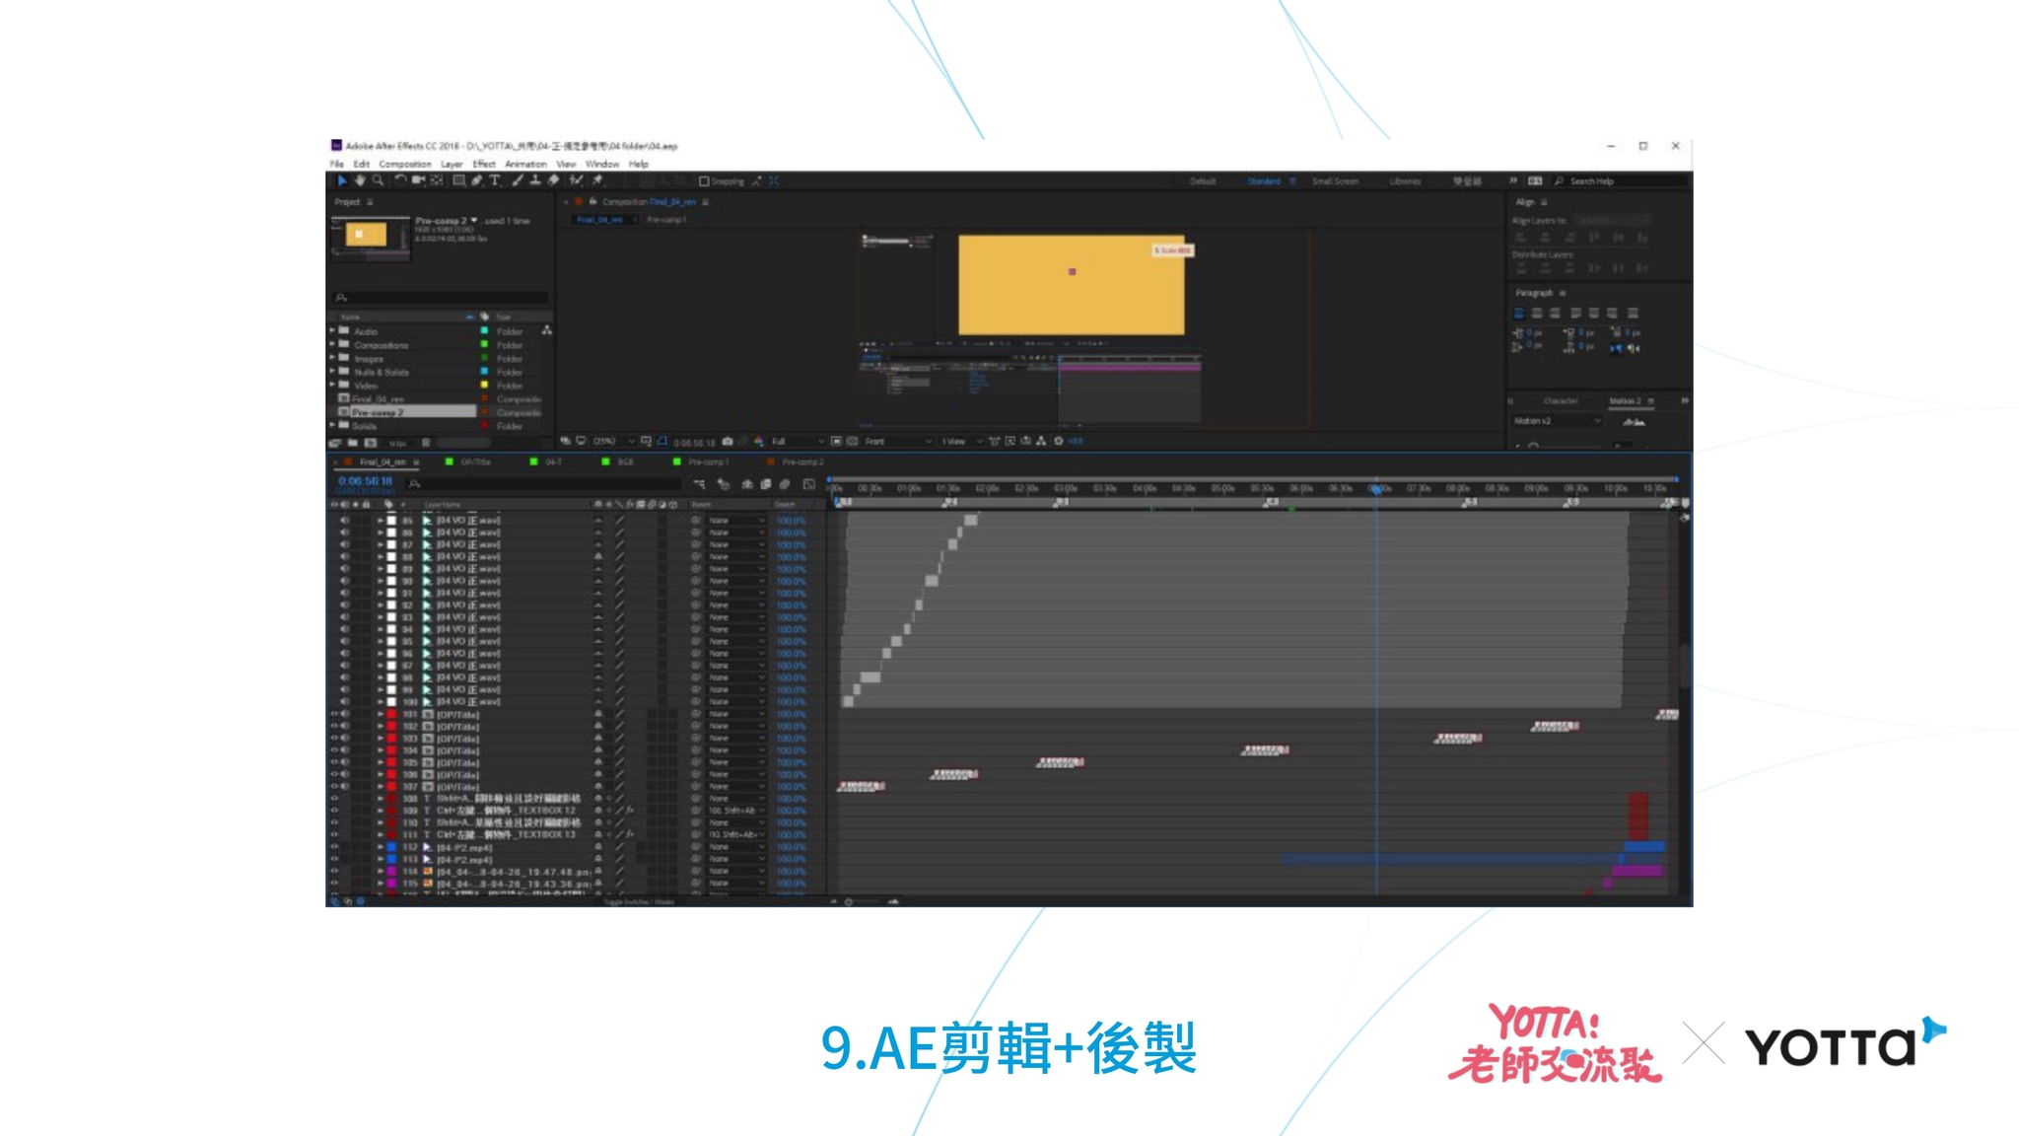Image resolution: width=2019 pixels, height=1136 pixels.
Task: Click Toggle Switches / Modes button
Action: click(x=639, y=901)
